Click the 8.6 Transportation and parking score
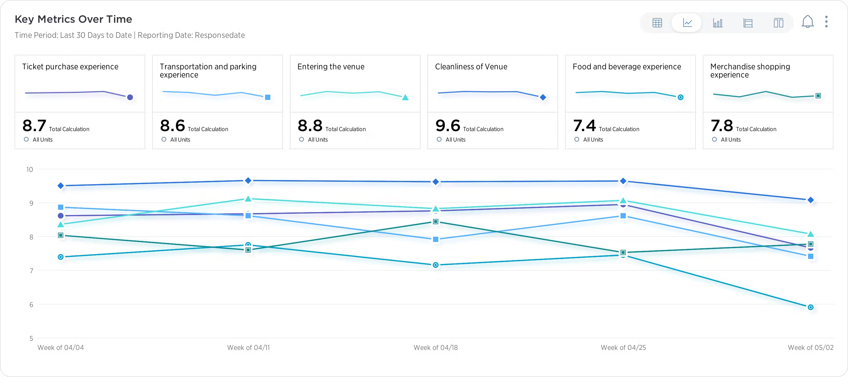The height and width of the screenshot is (377, 848). tap(173, 125)
